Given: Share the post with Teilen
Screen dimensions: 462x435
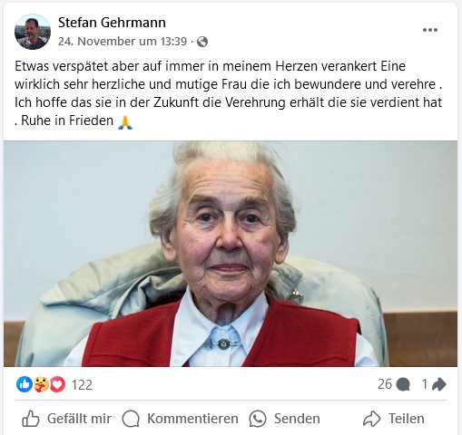Looking at the screenshot, I should click(x=394, y=419).
